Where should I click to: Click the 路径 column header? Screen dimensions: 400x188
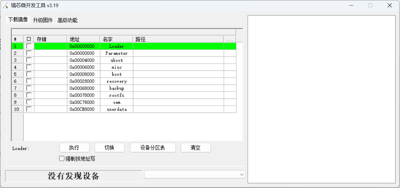pyautogui.click(x=178, y=39)
